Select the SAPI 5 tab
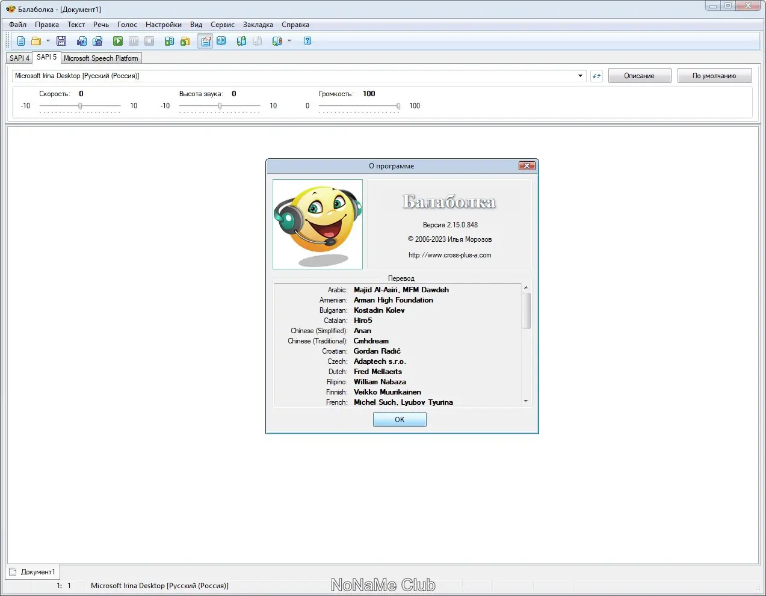 46,57
